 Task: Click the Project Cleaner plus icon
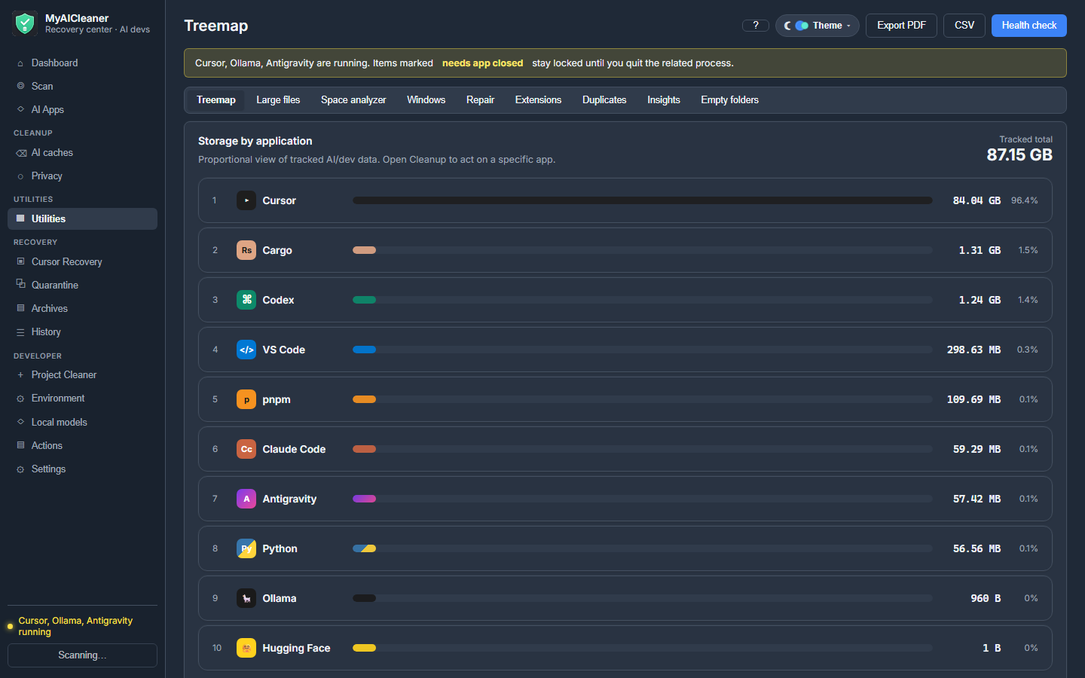(20, 375)
